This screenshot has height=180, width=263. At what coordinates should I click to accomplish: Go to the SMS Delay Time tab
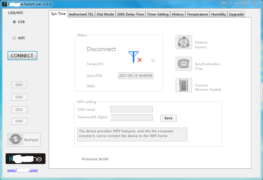(130, 14)
